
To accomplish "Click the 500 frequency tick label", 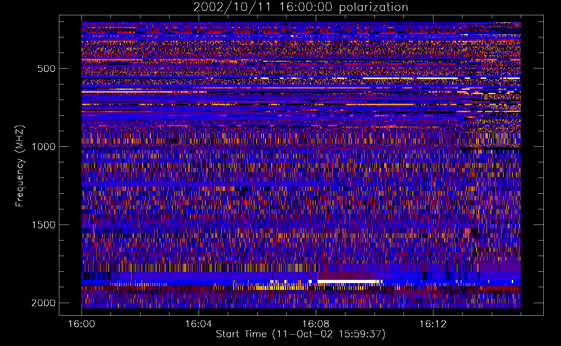I will coord(46,69).
